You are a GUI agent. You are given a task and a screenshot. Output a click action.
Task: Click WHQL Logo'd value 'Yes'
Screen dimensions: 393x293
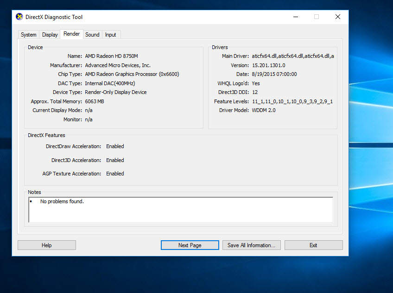(256, 83)
